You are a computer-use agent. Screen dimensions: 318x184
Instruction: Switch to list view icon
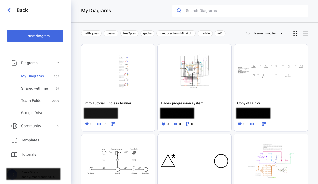[306, 34]
